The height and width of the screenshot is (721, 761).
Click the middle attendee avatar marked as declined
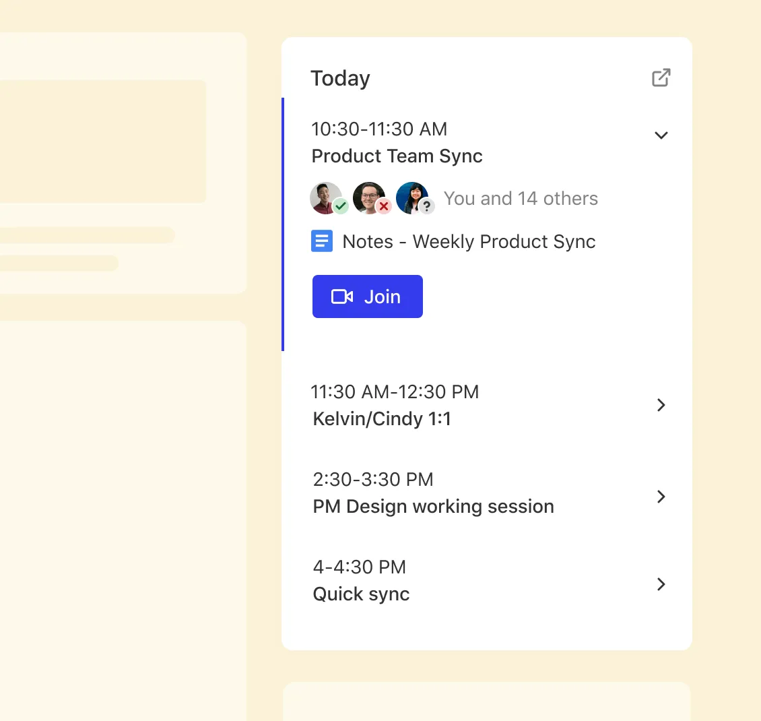click(x=368, y=197)
